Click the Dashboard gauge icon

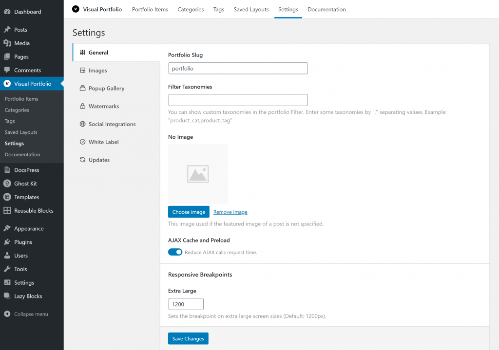pos(7,12)
